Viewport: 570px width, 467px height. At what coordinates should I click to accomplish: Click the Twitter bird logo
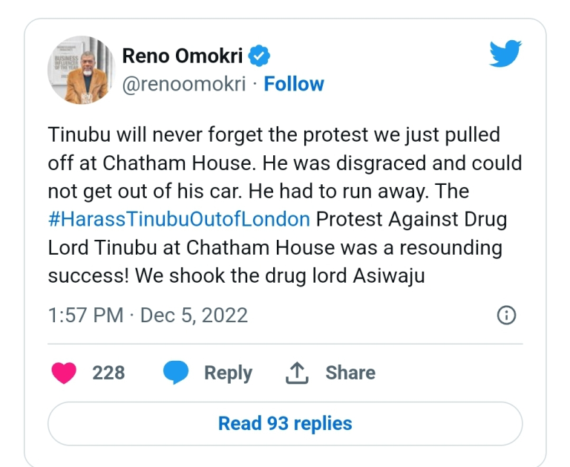coord(505,54)
